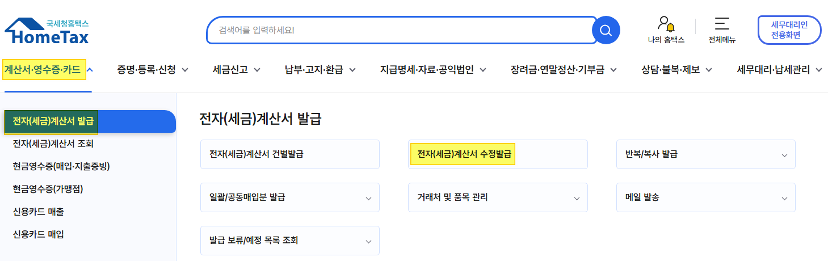Collapse the 계산서·영수증·카드 menu chevron

90,70
